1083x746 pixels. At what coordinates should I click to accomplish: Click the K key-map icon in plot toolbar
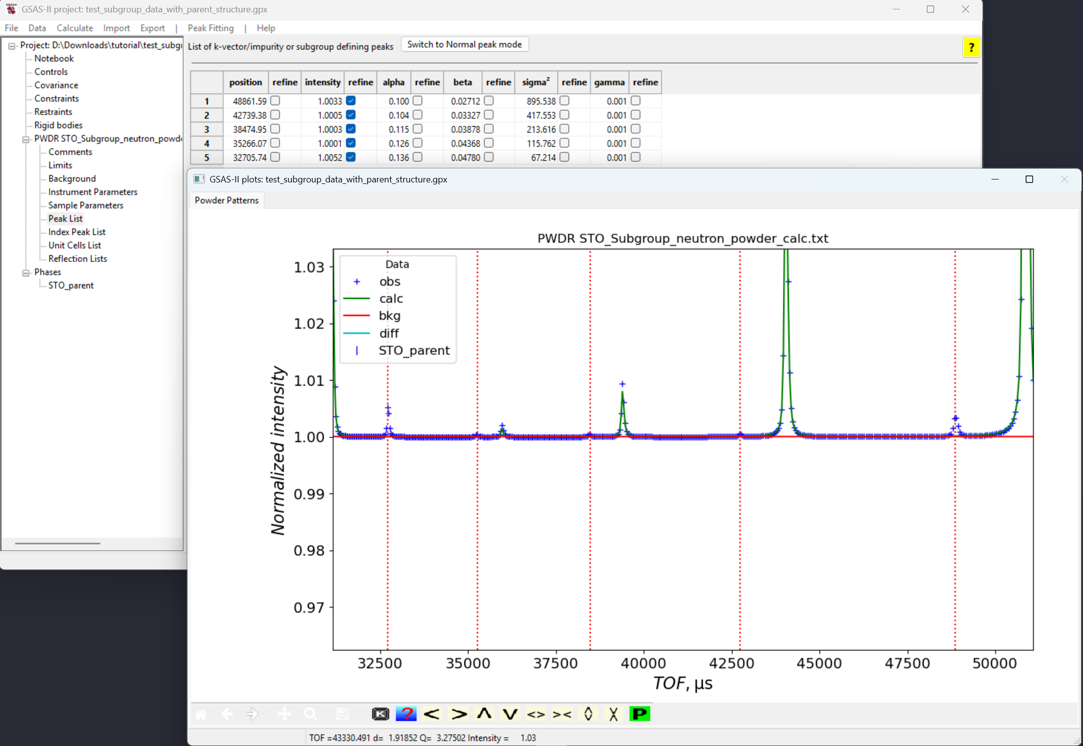[x=380, y=714]
